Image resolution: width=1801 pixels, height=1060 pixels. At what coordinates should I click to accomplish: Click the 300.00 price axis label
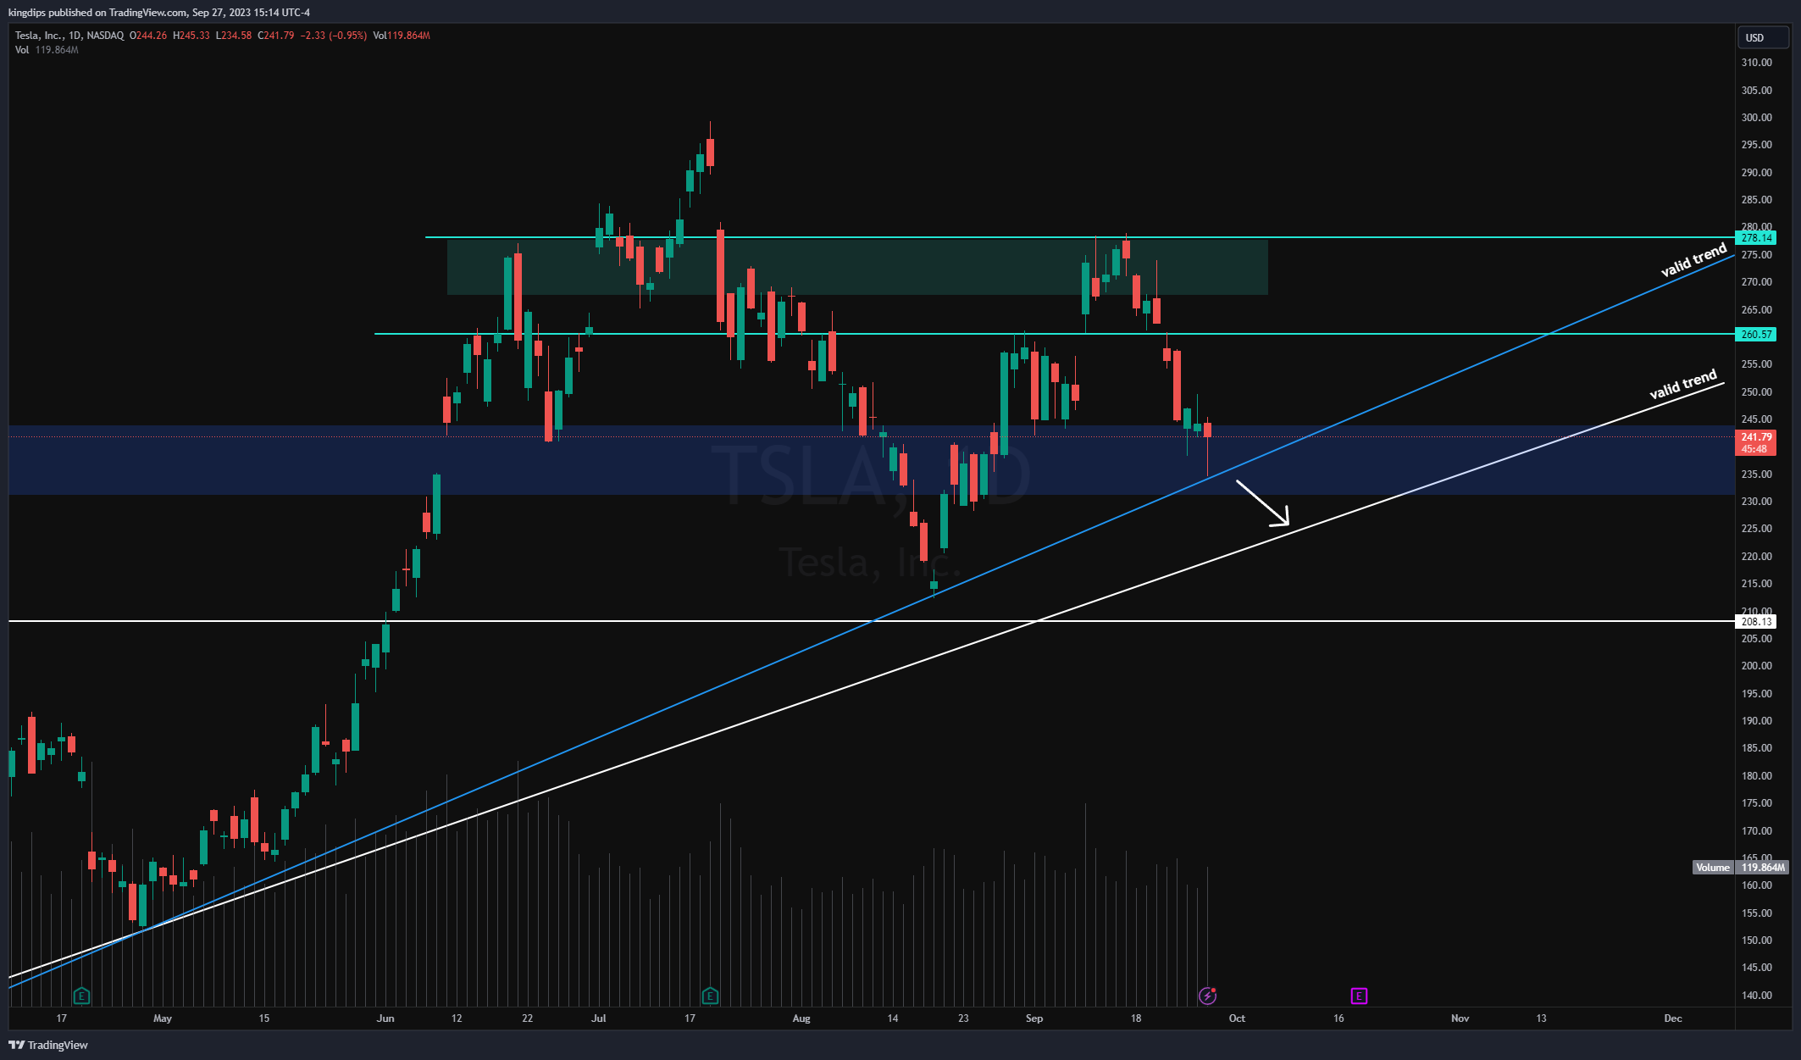pos(1756,118)
